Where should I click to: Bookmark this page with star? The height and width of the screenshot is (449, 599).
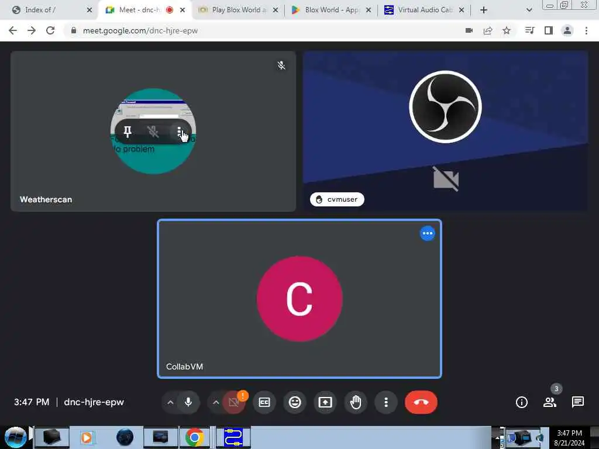pos(507,30)
